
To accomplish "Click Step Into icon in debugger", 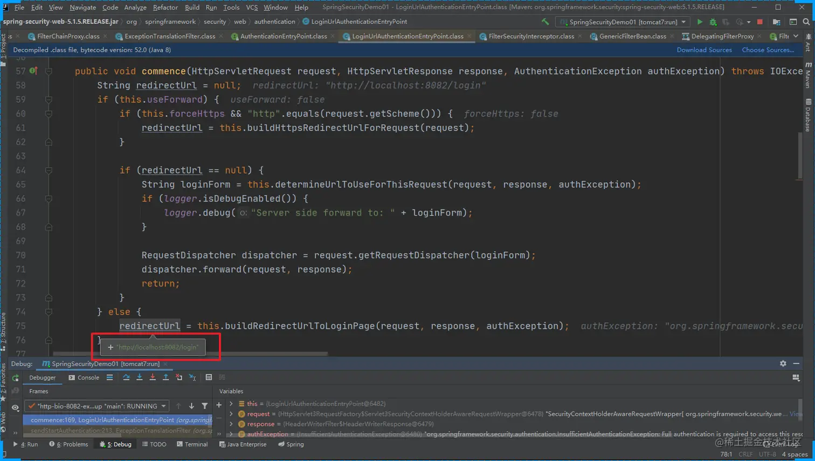I will click(x=139, y=377).
